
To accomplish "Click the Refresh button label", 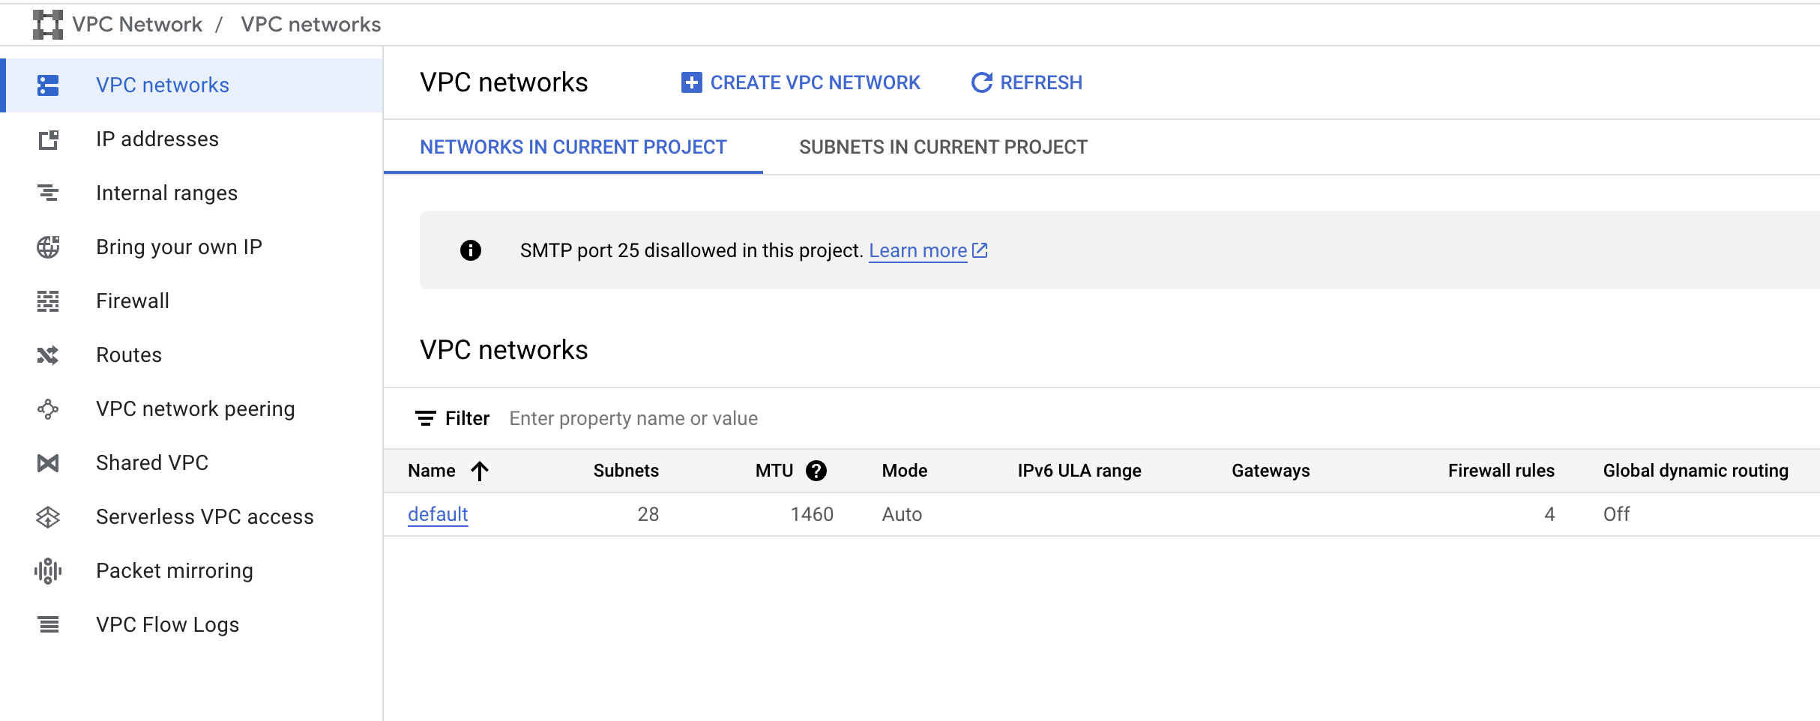I will coord(1041,82).
